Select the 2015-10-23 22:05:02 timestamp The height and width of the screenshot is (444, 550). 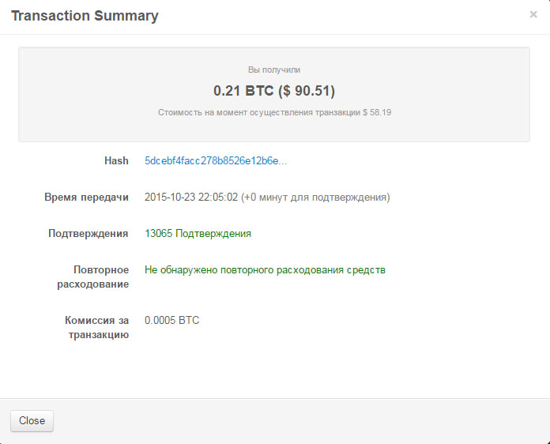tap(191, 197)
